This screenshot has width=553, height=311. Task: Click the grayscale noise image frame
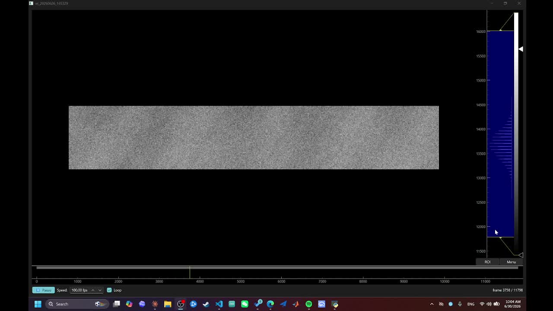coord(254,137)
